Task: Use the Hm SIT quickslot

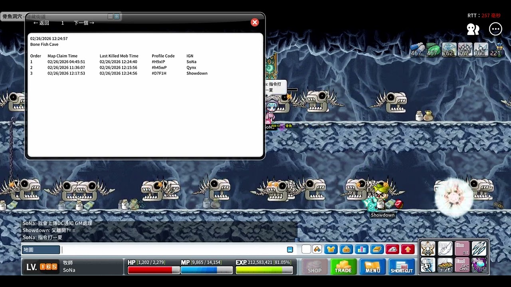Action: click(462, 248)
